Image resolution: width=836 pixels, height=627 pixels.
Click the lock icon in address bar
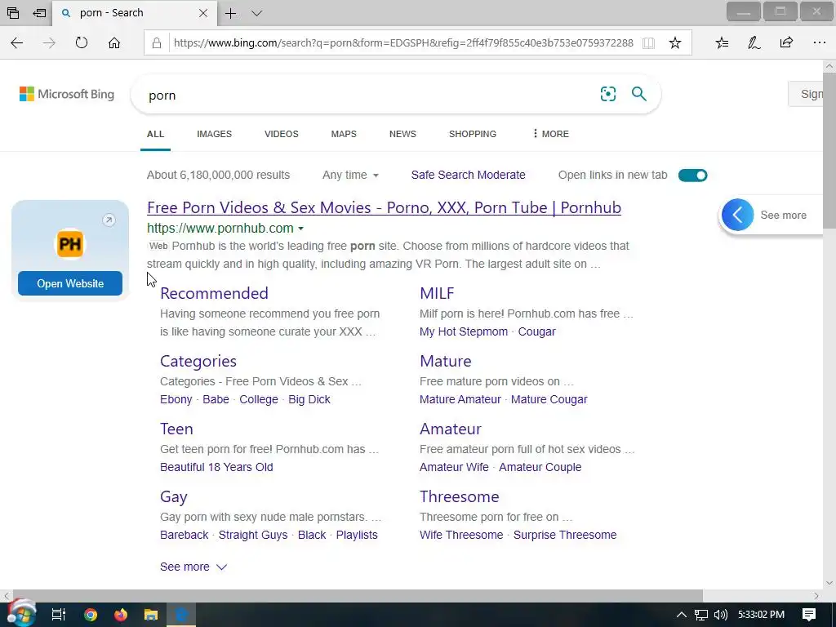[x=157, y=43]
